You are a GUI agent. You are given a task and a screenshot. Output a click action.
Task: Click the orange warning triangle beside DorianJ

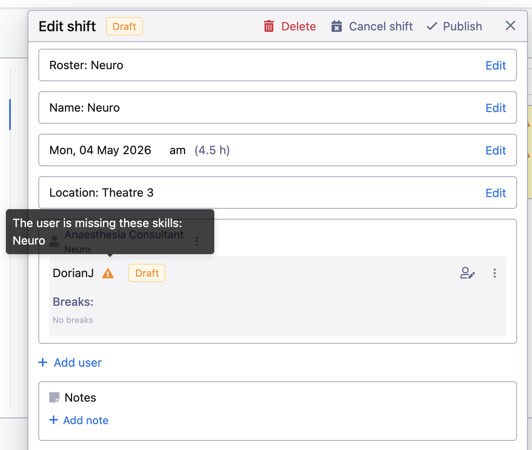click(x=108, y=273)
